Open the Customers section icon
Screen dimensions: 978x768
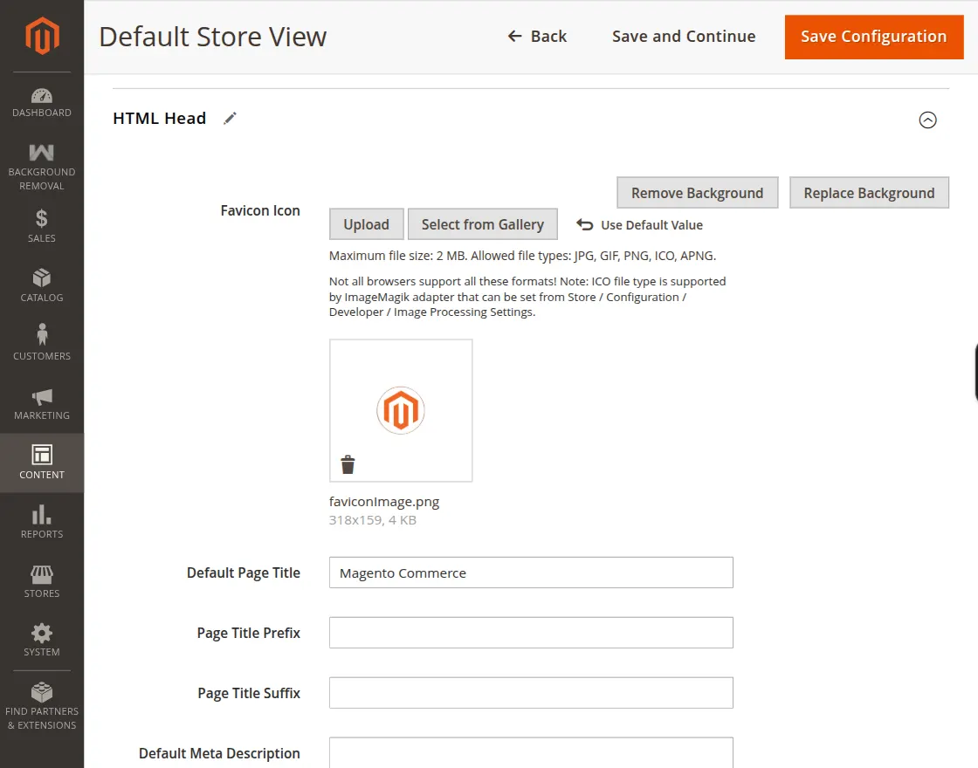coord(41,336)
